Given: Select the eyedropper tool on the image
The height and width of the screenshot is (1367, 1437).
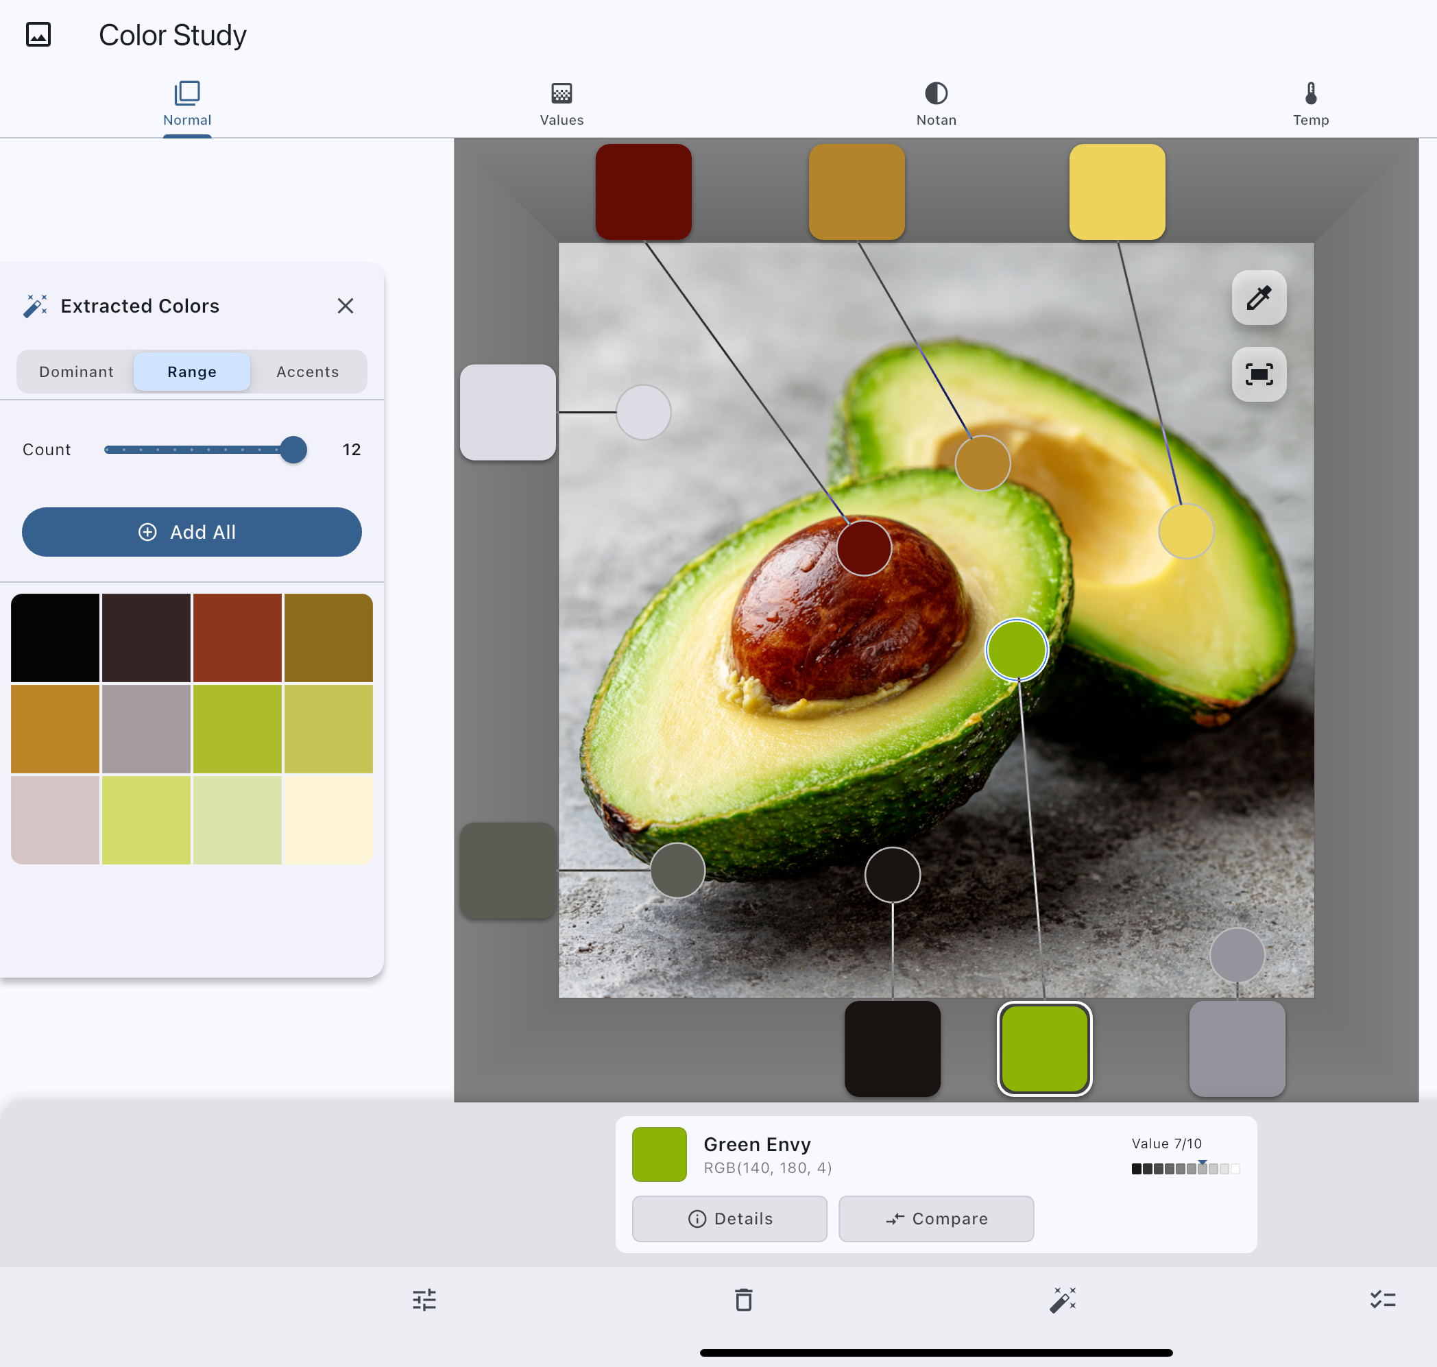Looking at the screenshot, I should [1259, 298].
